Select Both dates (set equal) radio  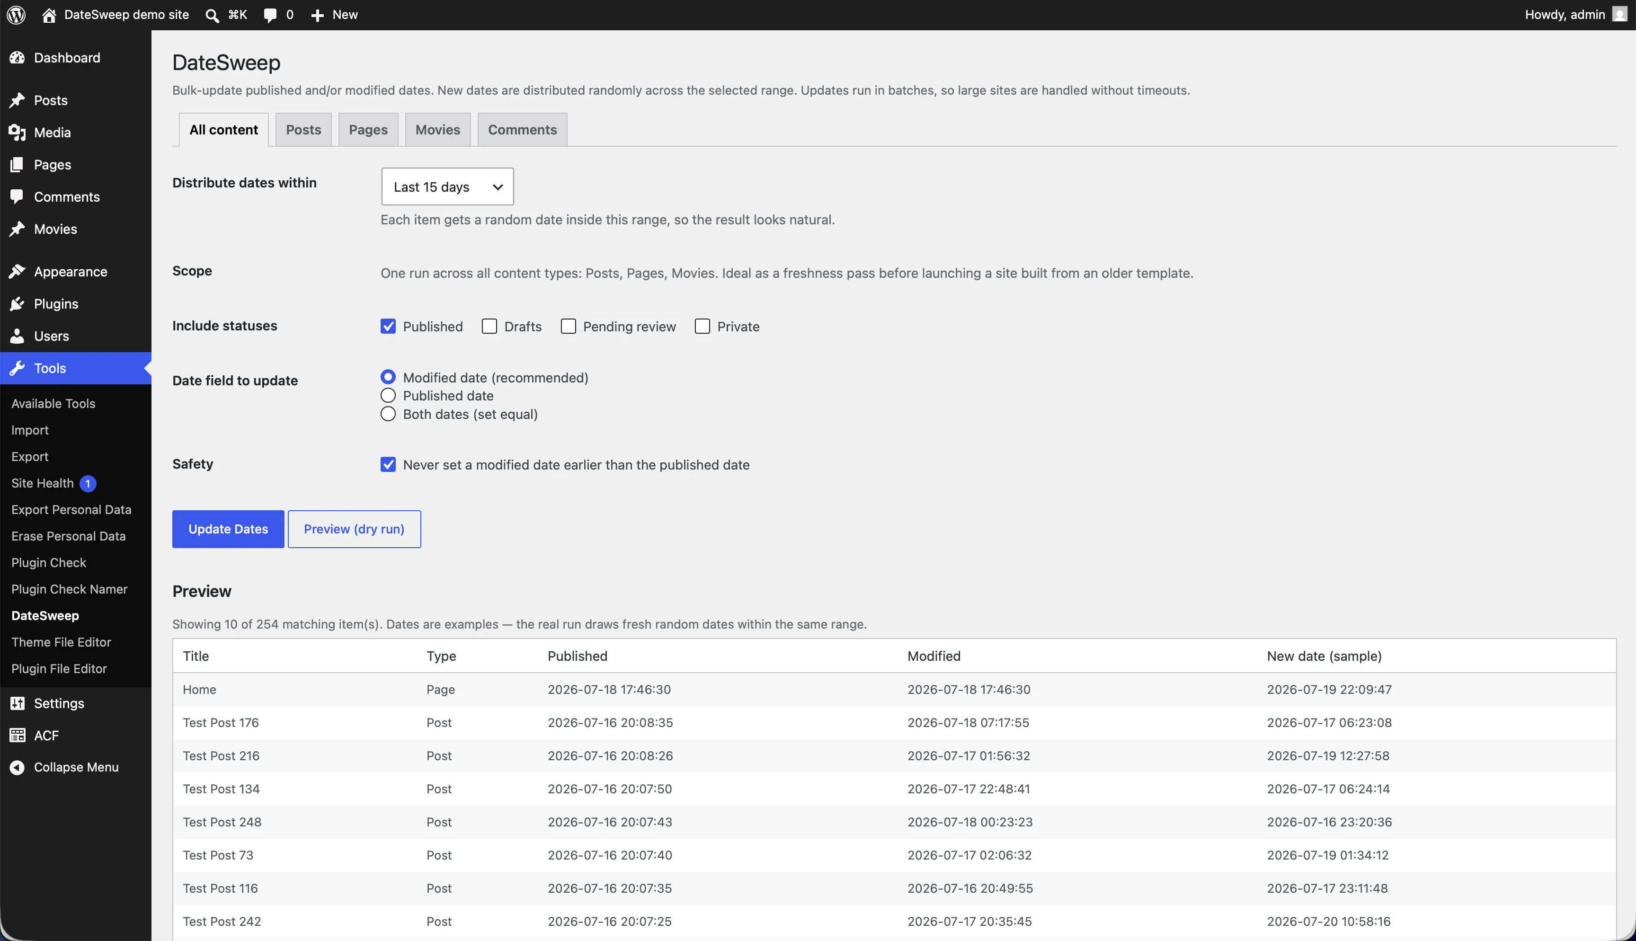tap(388, 414)
